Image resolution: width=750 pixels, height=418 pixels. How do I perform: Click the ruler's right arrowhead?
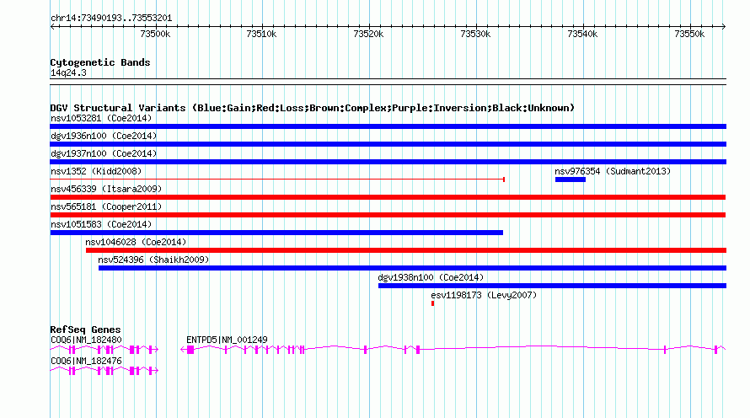point(723,27)
